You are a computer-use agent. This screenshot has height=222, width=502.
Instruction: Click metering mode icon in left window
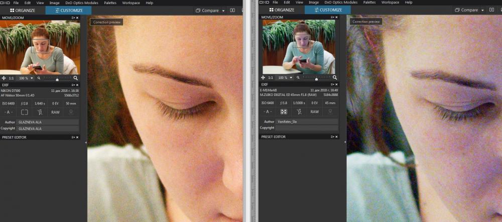coord(25,112)
